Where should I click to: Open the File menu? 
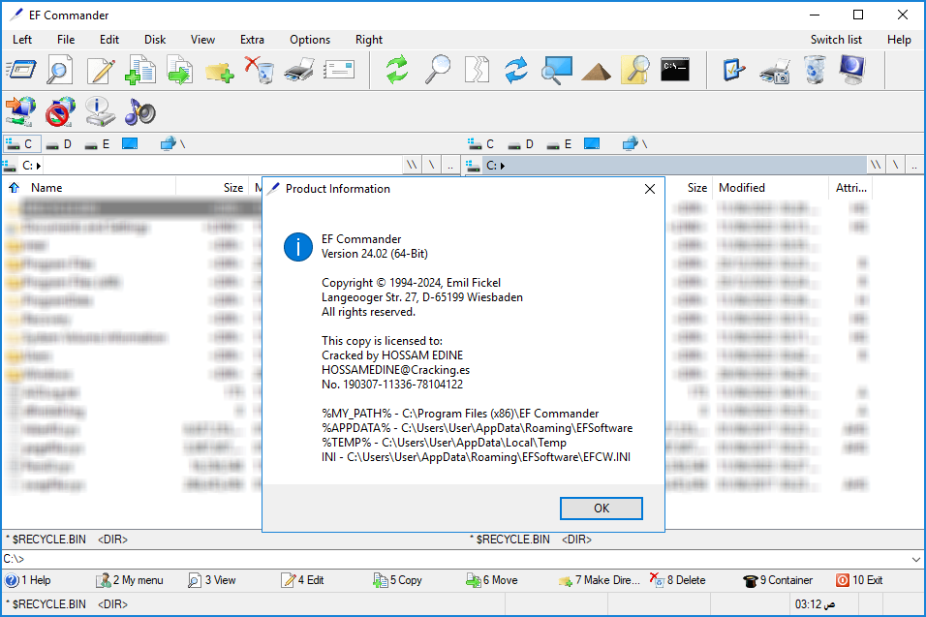(66, 40)
